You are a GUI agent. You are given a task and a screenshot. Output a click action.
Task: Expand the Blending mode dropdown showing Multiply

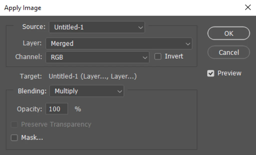(x=86, y=91)
